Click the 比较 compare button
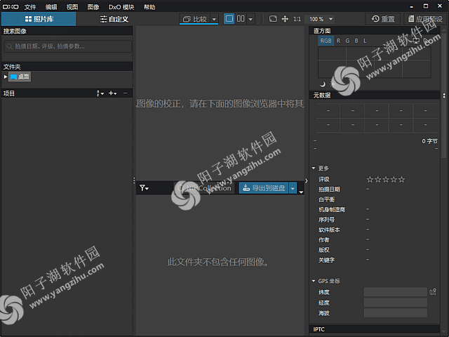449x337 pixels. pos(195,19)
